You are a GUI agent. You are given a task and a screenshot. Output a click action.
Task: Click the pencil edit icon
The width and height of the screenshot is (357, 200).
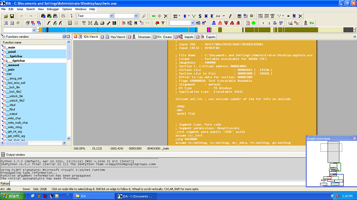(230, 16)
